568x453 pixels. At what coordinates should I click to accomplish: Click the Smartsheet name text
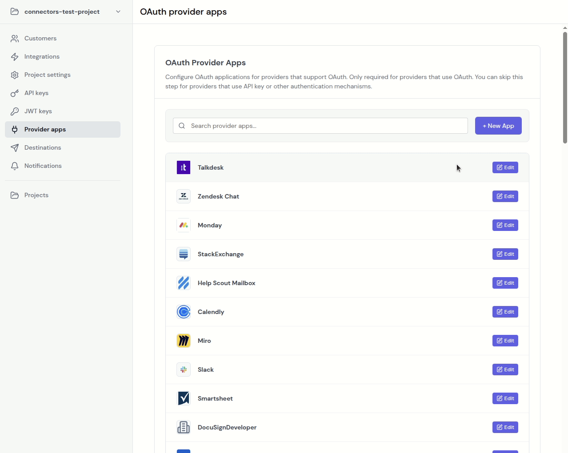point(215,398)
